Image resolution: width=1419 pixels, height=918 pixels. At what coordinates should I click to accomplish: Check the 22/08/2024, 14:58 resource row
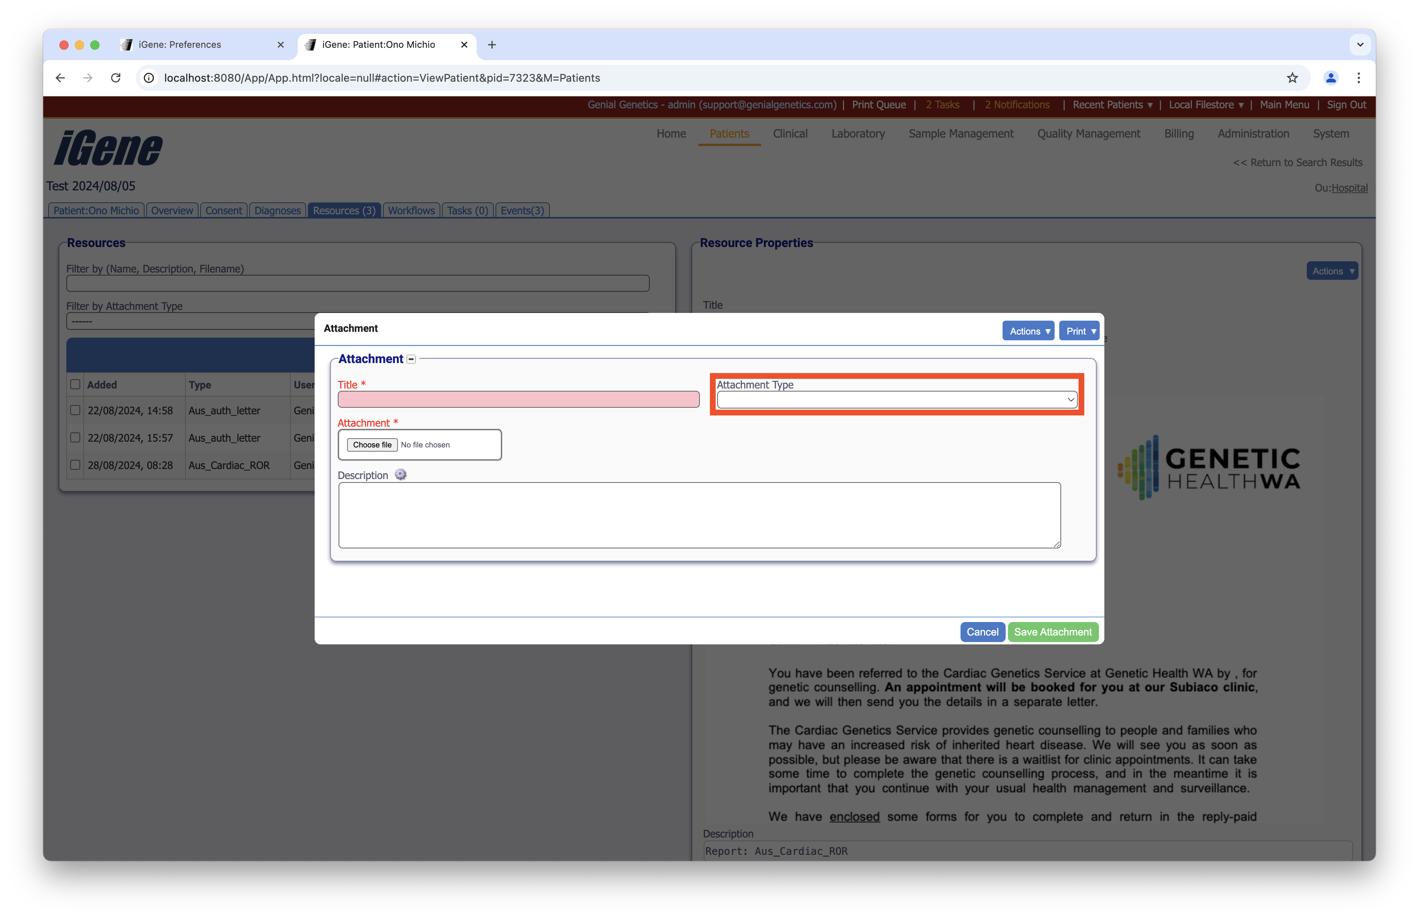75,410
